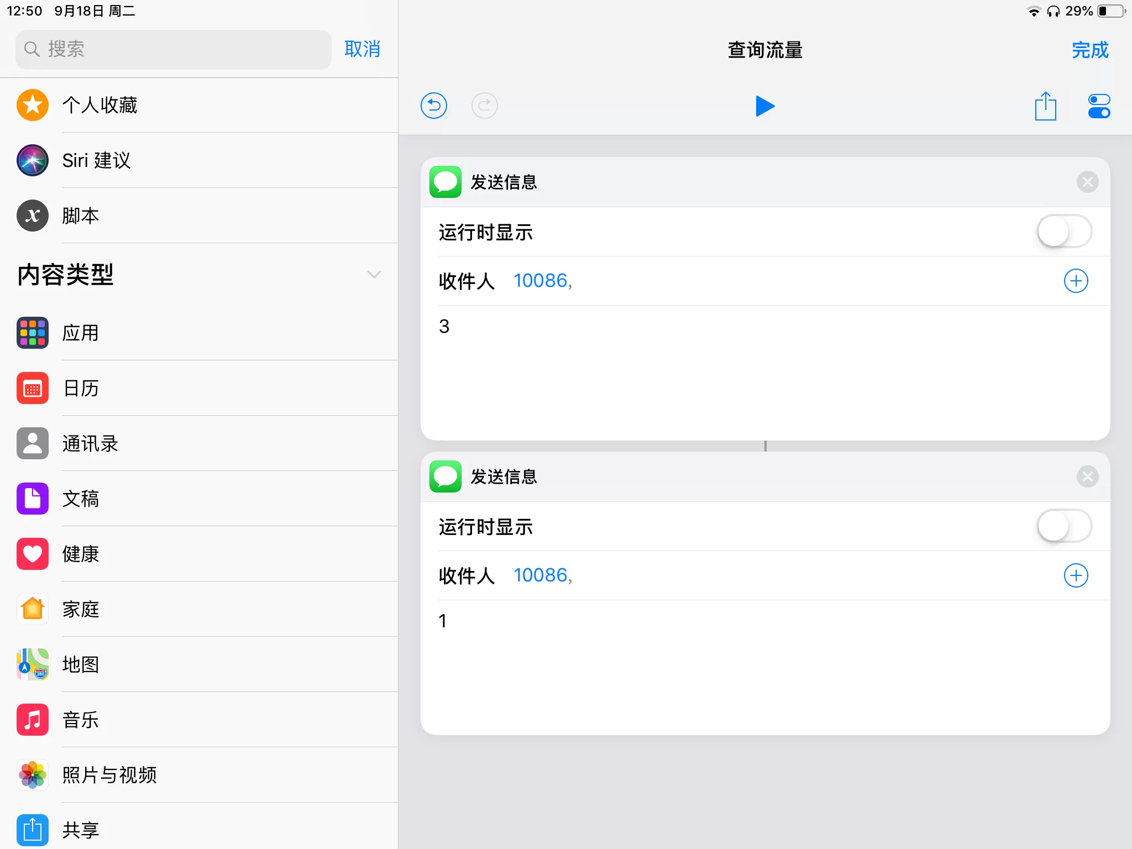Open the 脚本 scripting icon
Image resolution: width=1132 pixels, height=849 pixels.
[x=33, y=216]
